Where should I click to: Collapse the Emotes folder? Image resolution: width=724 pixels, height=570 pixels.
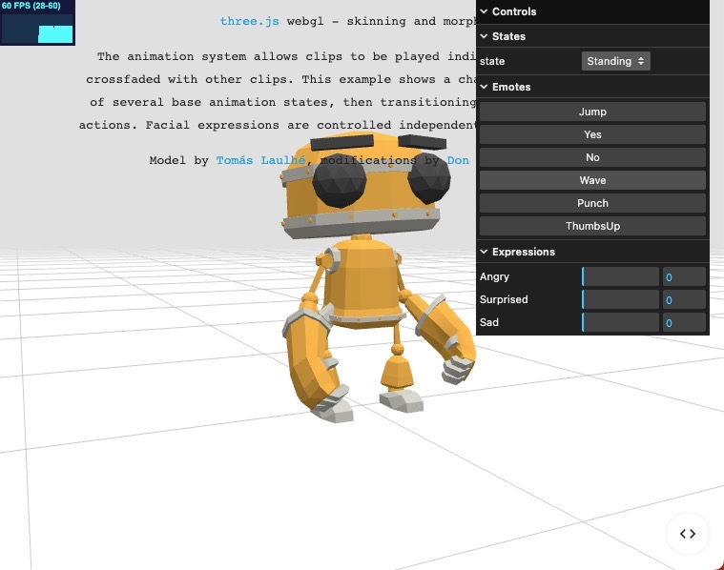[592, 87]
